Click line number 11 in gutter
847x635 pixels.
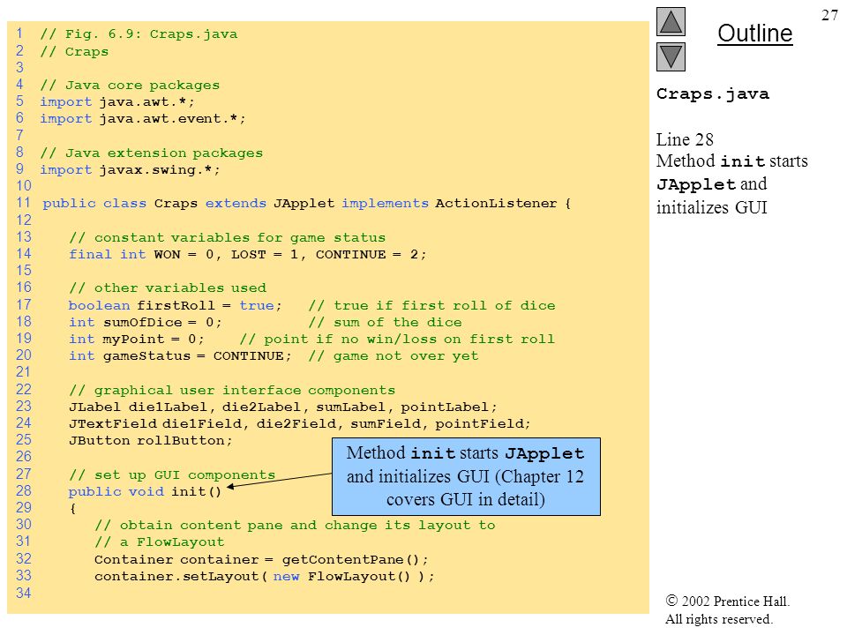23,203
